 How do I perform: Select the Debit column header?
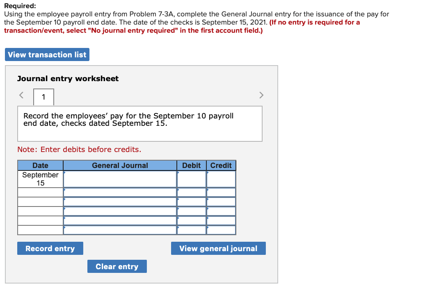(x=191, y=165)
